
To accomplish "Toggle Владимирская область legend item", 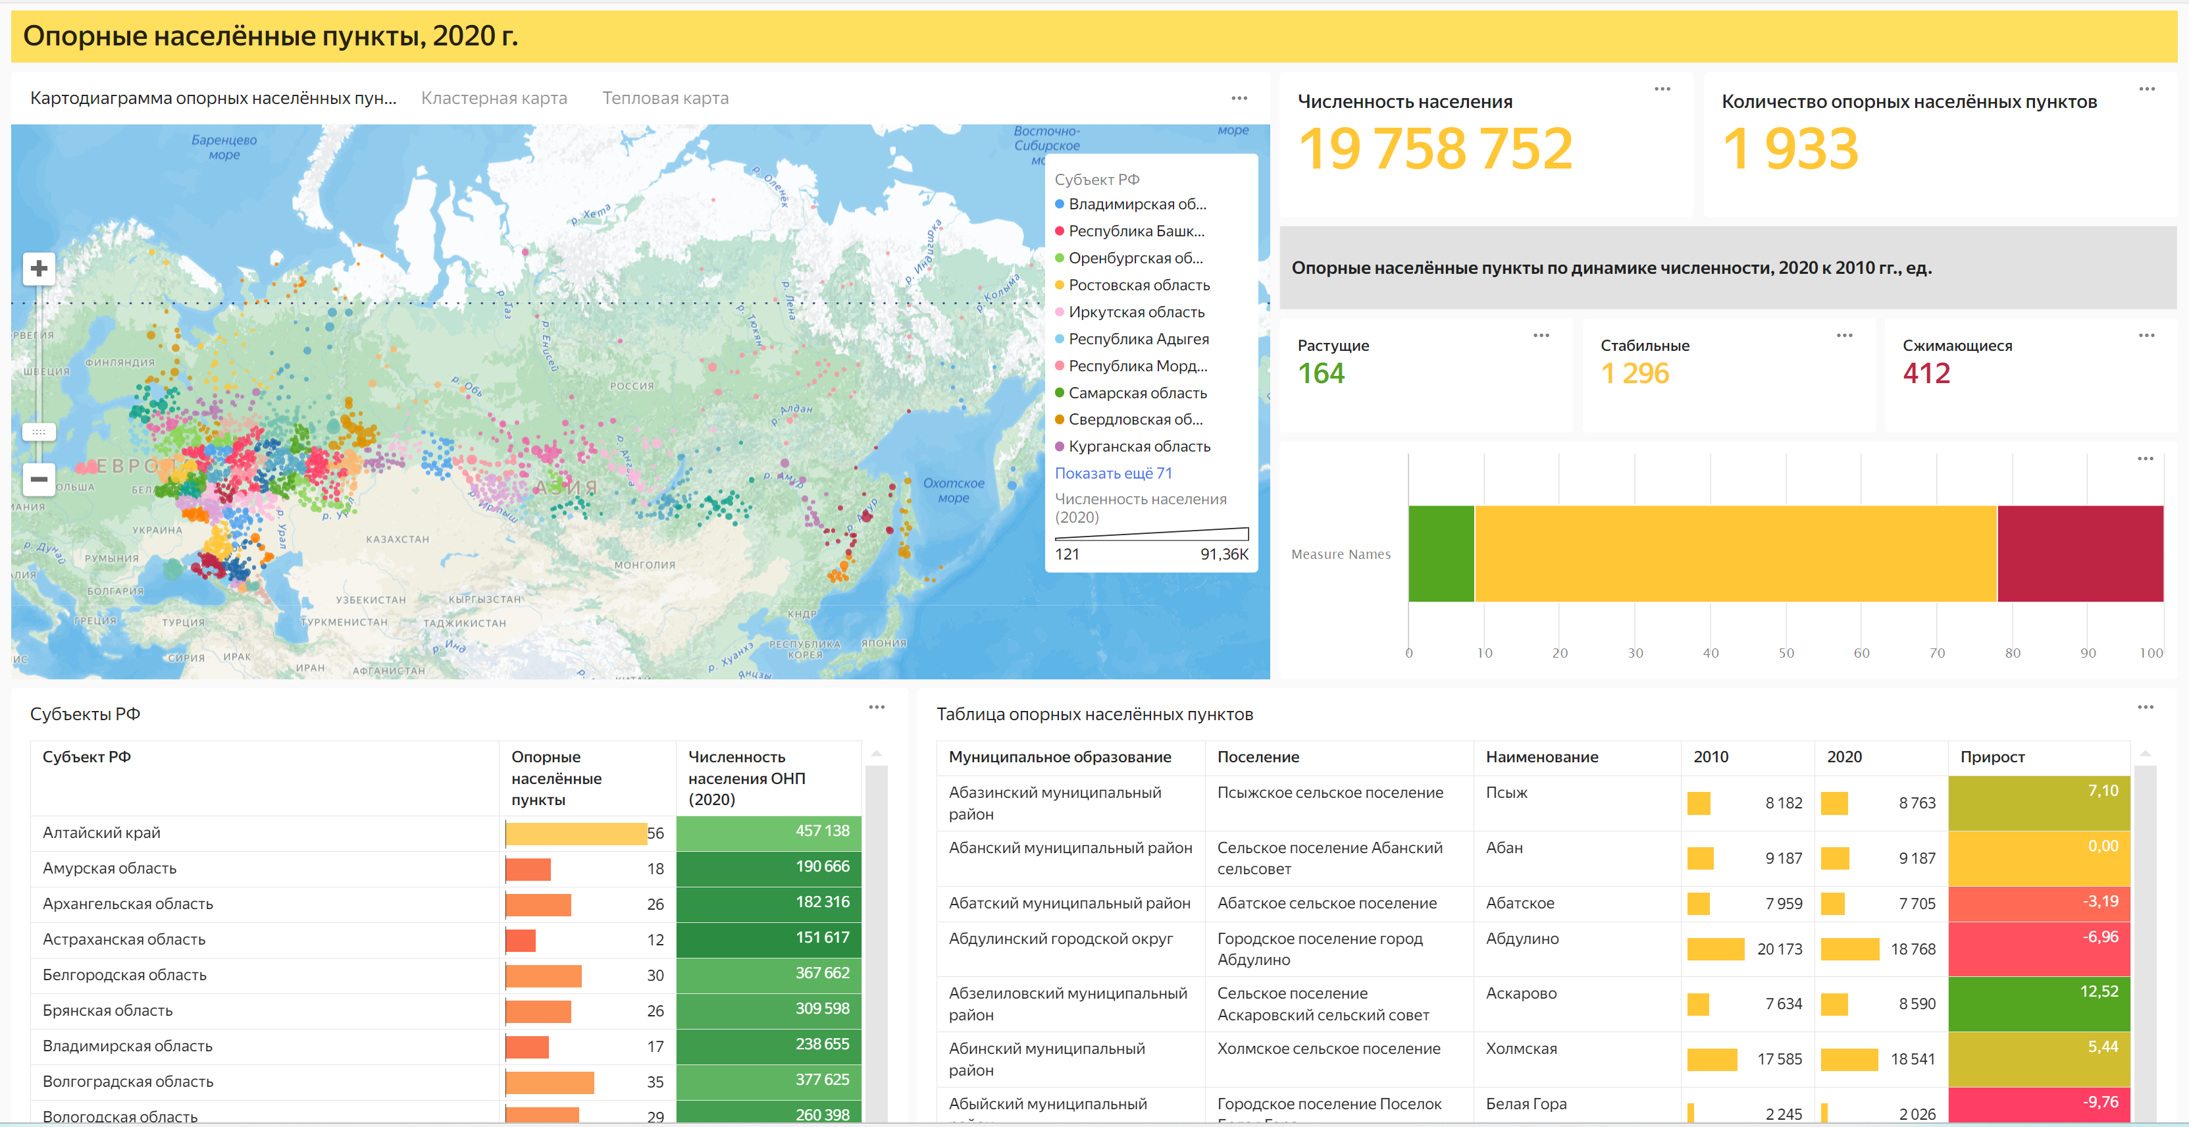I will pyautogui.click(x=1130, y=204).
